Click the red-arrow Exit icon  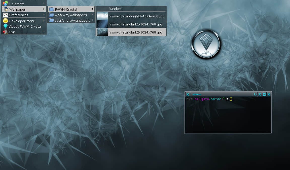pos(5,32)
